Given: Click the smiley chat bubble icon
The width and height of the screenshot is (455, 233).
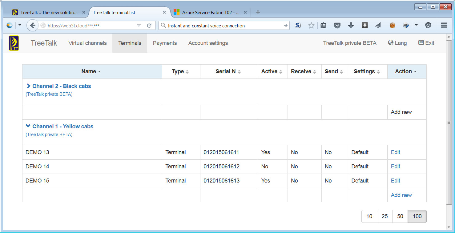Looking at the screenshot, I should click(428, 25).
